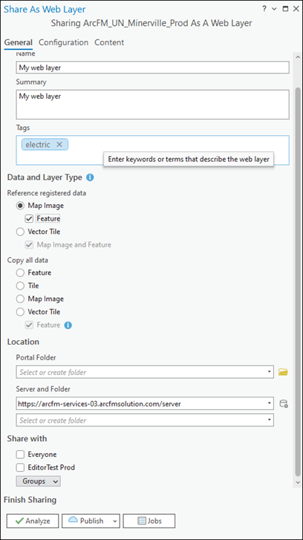Click the Analyze button
The width and height of the screenshot is (303, 540).
pyautogui.click(x=33, y=521)
